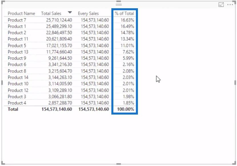The height and width of the screenshot is (166, 237).
Task: Select the Product 11 row label
Action: point(18,39)
